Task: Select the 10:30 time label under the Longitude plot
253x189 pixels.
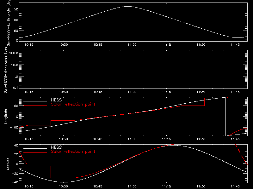Action: pos(64,139)
